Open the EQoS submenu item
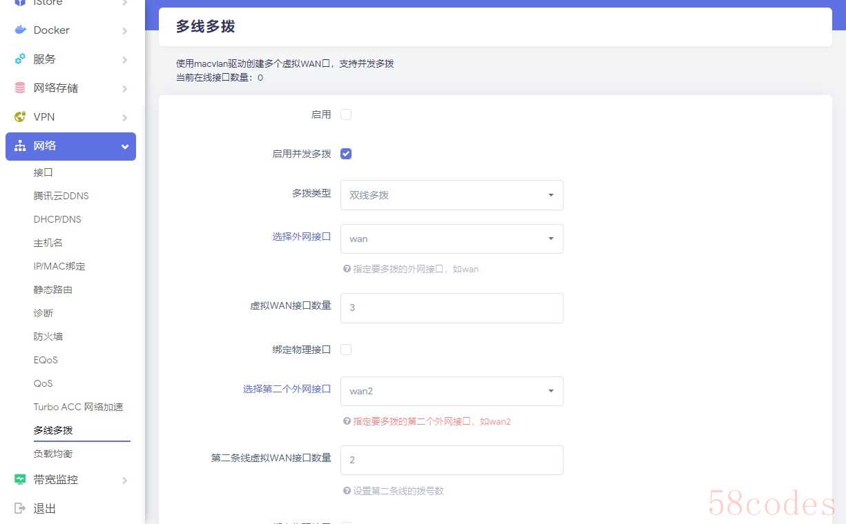Image resolution: width=846 pixels, height=524 pixels. 46,360
